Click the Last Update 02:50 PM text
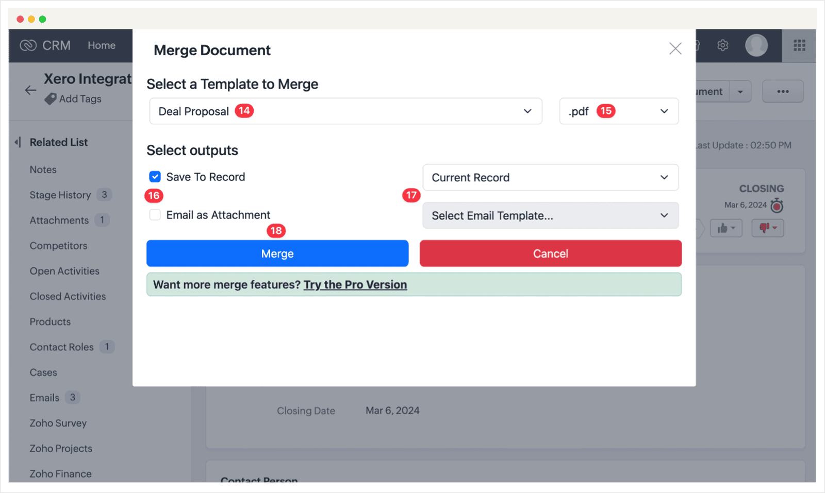Image resolution: width=825 pixels, height=493 pixels. (744, 145)
